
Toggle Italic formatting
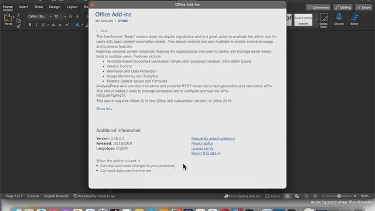pos(36,25)
